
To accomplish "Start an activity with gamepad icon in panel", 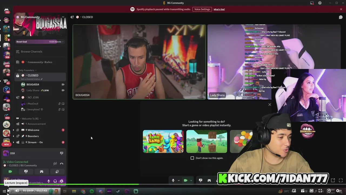I will click(42, 171).
